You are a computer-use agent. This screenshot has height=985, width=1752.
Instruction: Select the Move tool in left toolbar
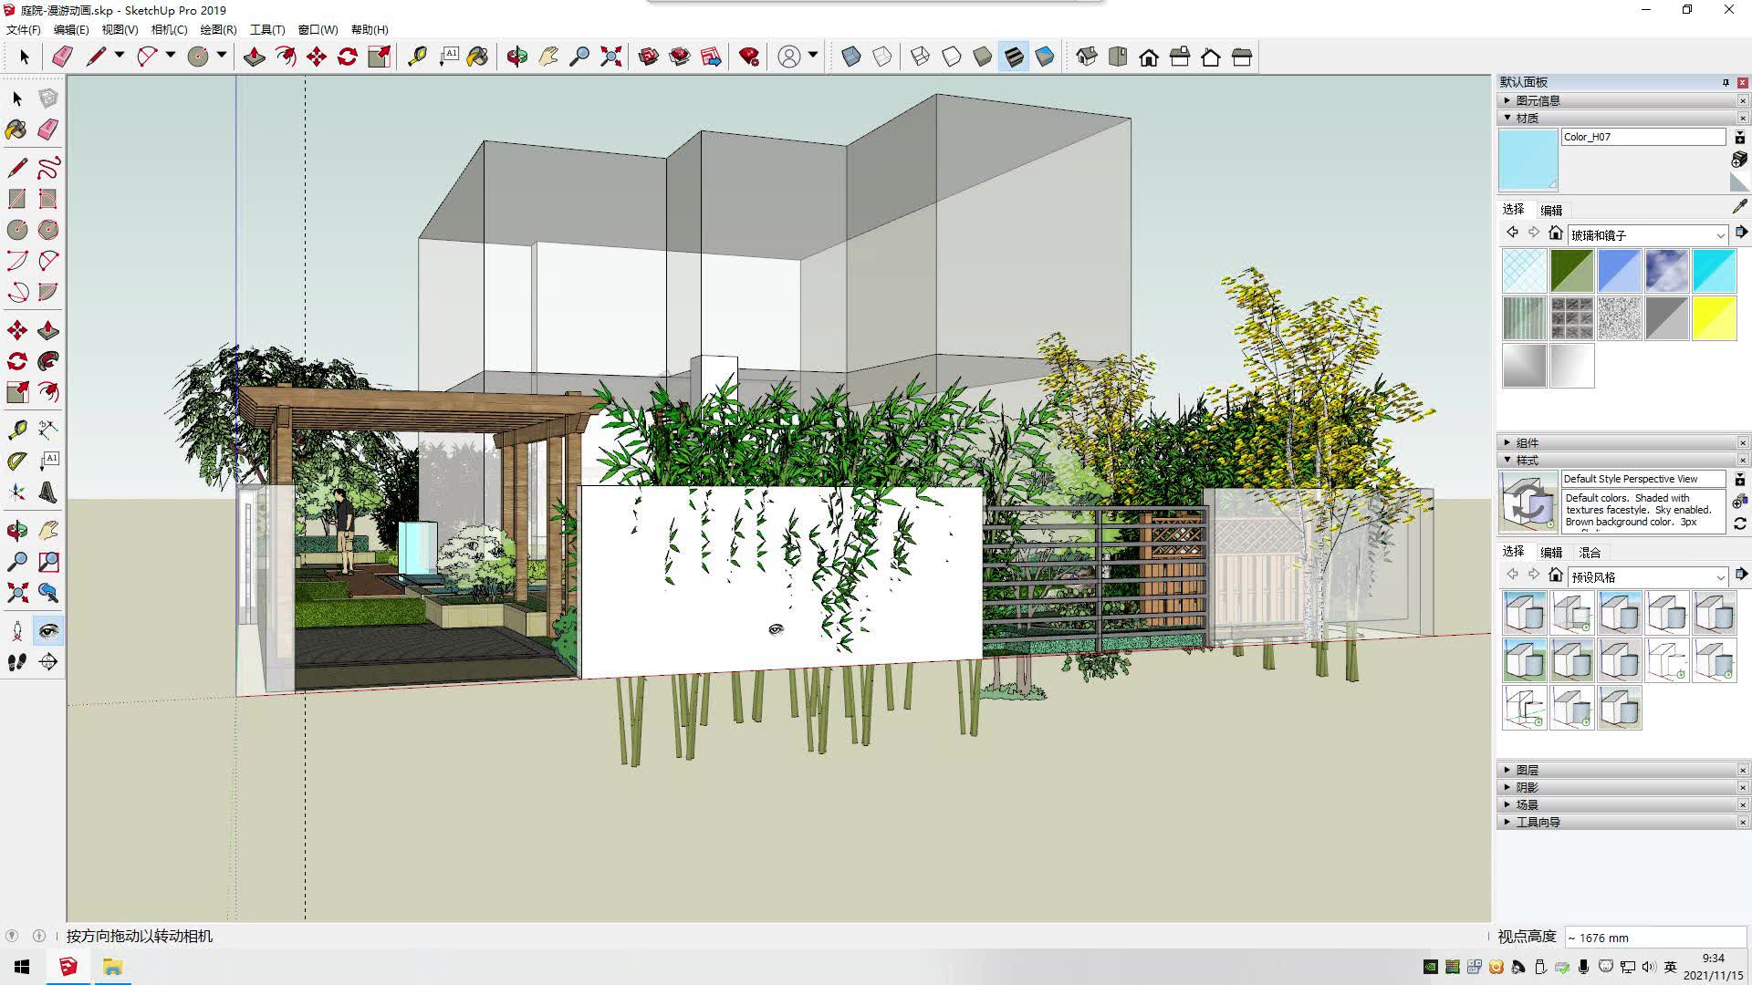click(x=16, y=331)
